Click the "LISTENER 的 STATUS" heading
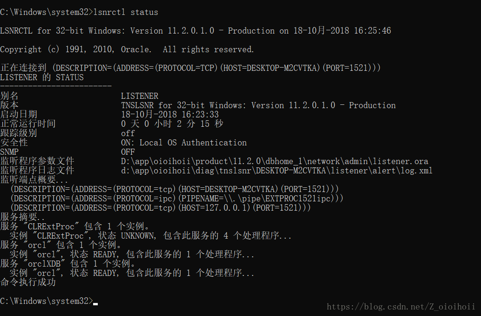This screenshot has width=481, height=316. point(42,77)
